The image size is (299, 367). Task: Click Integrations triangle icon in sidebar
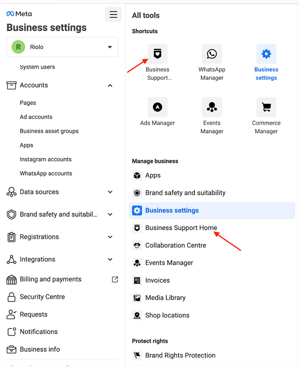coord(11,259)
